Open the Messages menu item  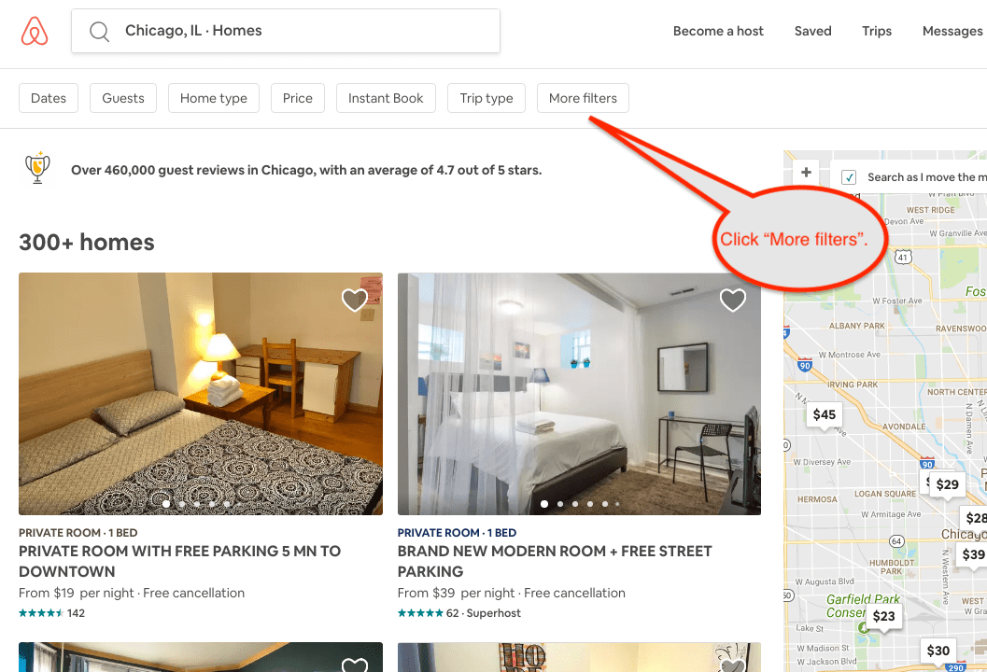[952, 31]
